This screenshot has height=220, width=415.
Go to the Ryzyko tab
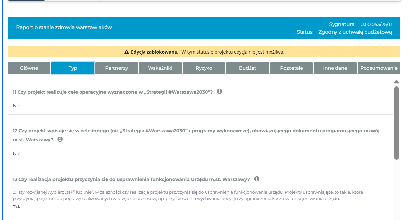[x=204, y=68]
